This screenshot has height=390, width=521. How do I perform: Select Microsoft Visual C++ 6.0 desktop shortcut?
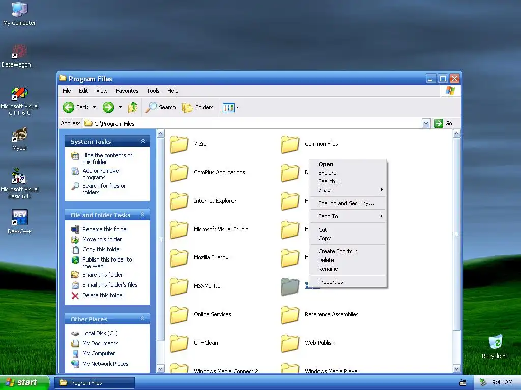(x=19, y=101)
